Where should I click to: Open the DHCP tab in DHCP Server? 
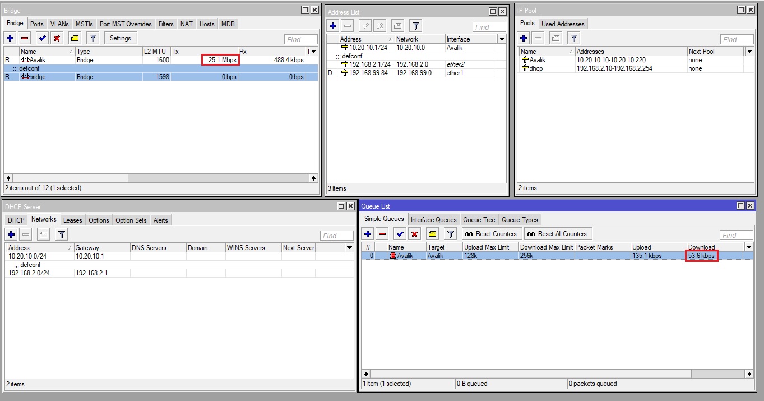pyautogui.click(x=16, y=220)
